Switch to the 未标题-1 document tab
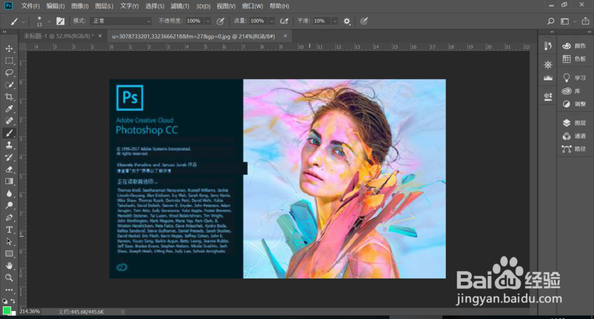594x319 pixels. [x=58, y=36]
